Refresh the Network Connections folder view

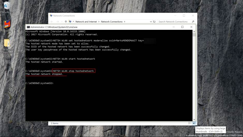coord(154,22)
